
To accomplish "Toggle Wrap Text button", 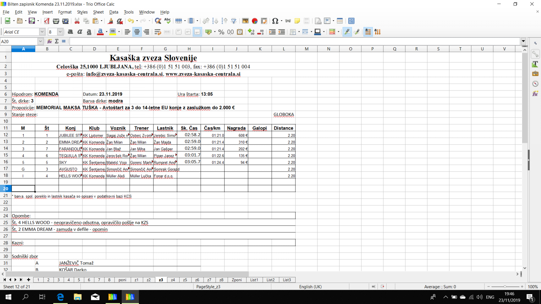I will point(157,32).
